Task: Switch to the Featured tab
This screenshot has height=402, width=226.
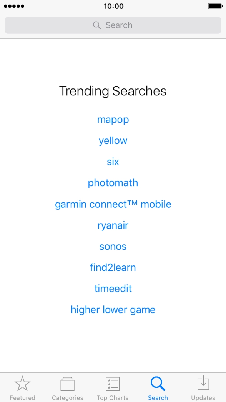Action: pos(22,388)
